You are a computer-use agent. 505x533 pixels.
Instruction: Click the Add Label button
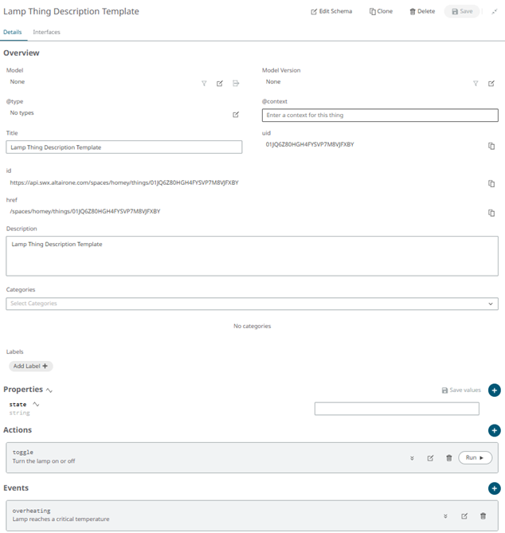pos(31,366)
